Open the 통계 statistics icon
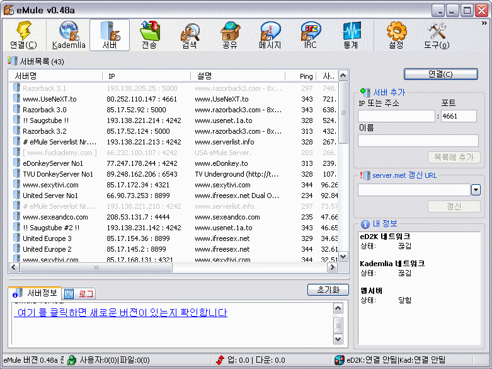The height and width of the screenshot is (369, 492). point(351,35)
